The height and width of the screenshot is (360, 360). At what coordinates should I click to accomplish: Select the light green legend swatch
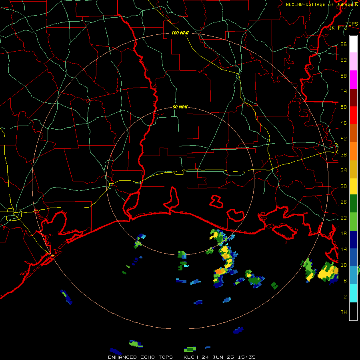coord(353,222)
